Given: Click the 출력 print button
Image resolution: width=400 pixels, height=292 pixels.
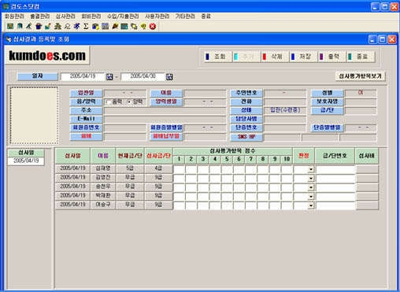Looking at the screenshot, I should click(331, 57).
